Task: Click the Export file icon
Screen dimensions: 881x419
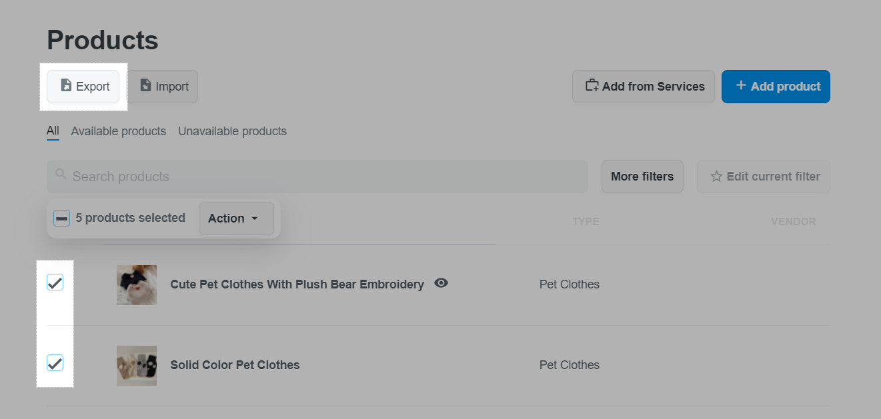Action: (x=66, y=86)
